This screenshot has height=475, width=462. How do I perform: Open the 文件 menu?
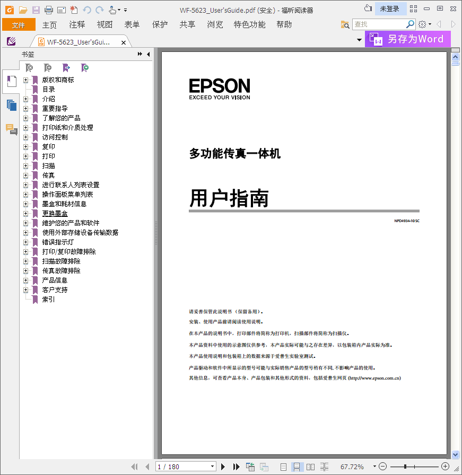[x=19, y=25]
